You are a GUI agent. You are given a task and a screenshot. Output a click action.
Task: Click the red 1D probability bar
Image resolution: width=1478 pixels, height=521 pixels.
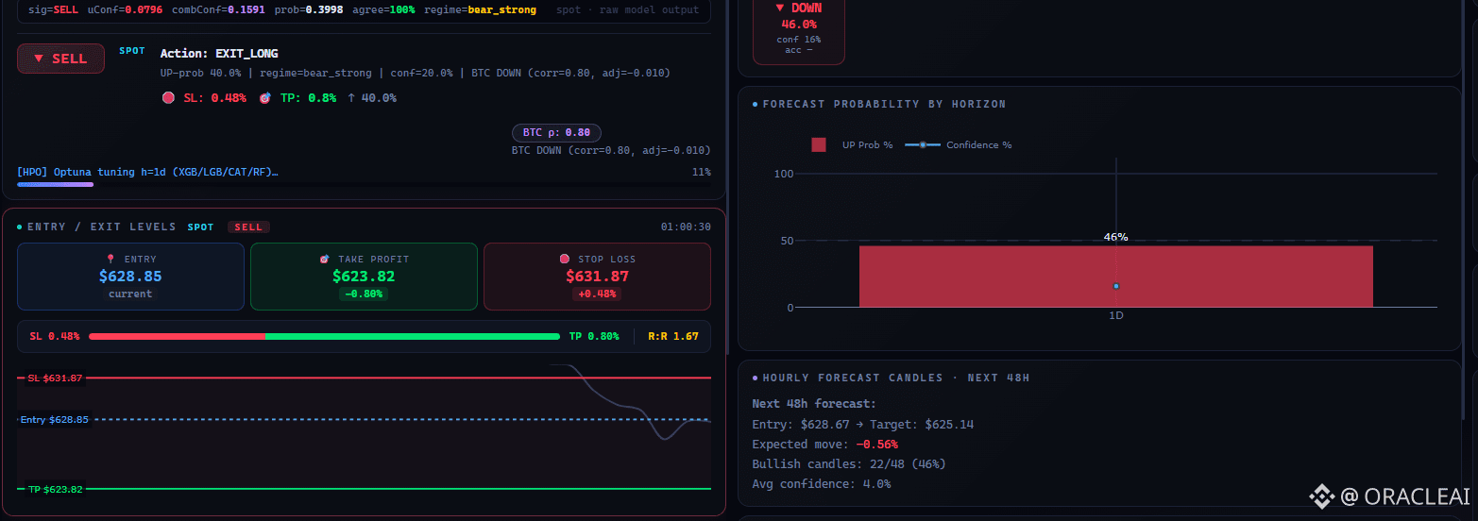coord(1115,277)
